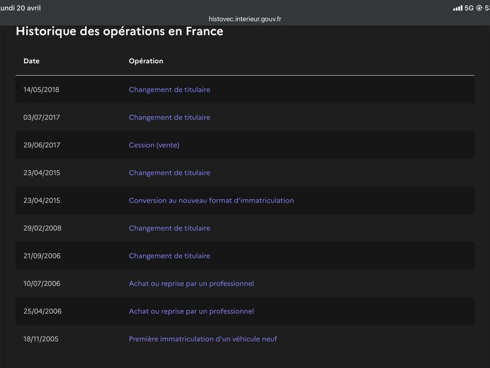Tap the histovec.interieur.gouv.fr address bar
This screenshot has width=490, height=368.
(x=244, y=19)
